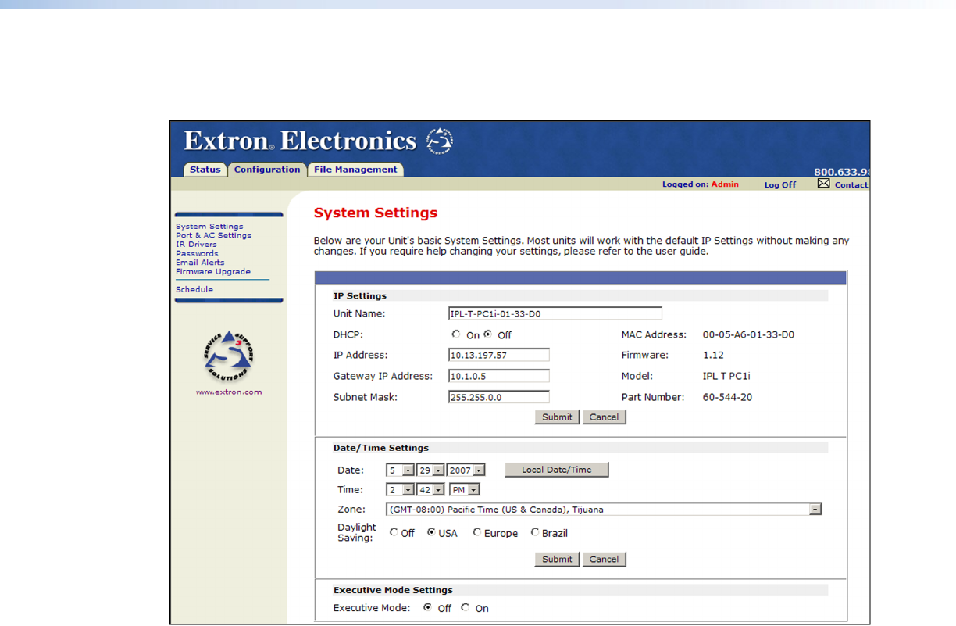Choose Europe daylight saving option

click(x=476, y=533)
